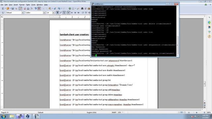The width and height of the screenshot is (212, 119).
Task: Expand the Undo history dropdown arrow
Action: pyautogui.click(x=61, y=9)
